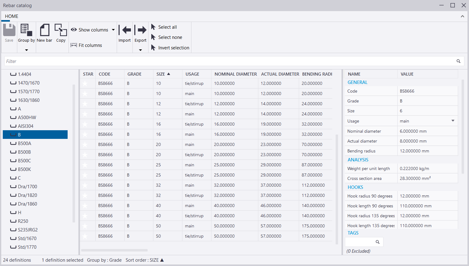Screen dimensions: 469x266
Task: Star the size 50 tie/stirrup row
Action: [x=85, y=236]
